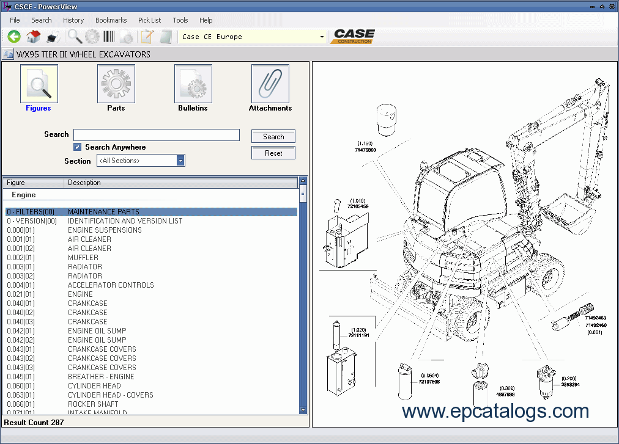Click in the Search text field
This screenshot has width=619, height=444.
tap(157, 135)
